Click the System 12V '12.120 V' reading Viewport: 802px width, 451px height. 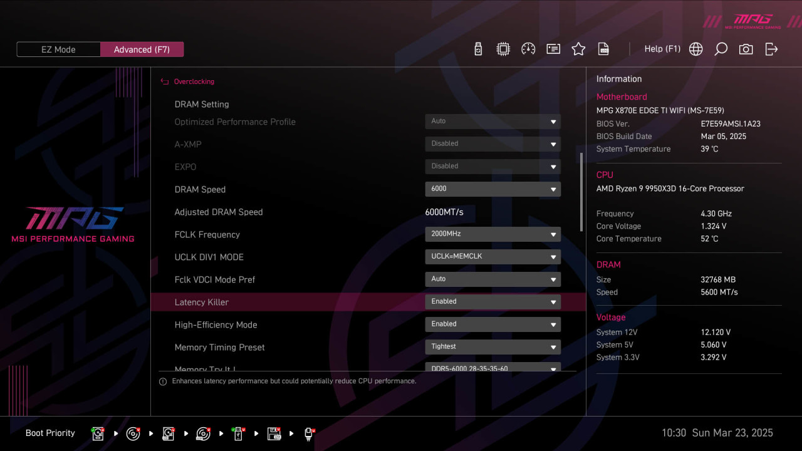(x=716, y=333)
